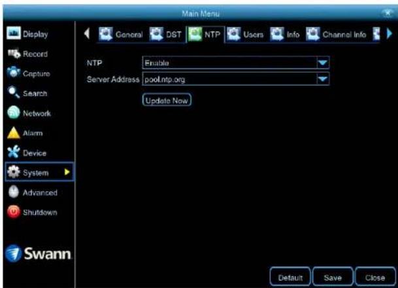Switch to the DST tab
The height and width of the screenshot is (288, 398).
coord(174,35)
